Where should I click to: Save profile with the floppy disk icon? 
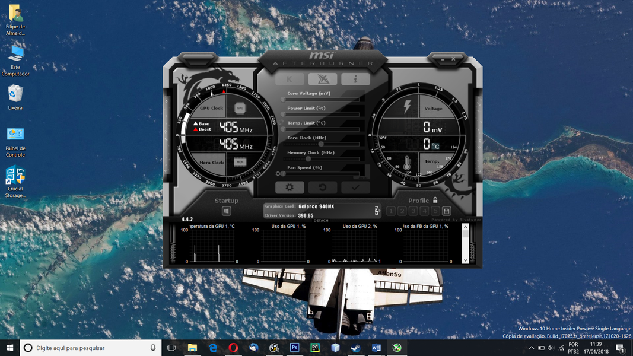[447, 211]
